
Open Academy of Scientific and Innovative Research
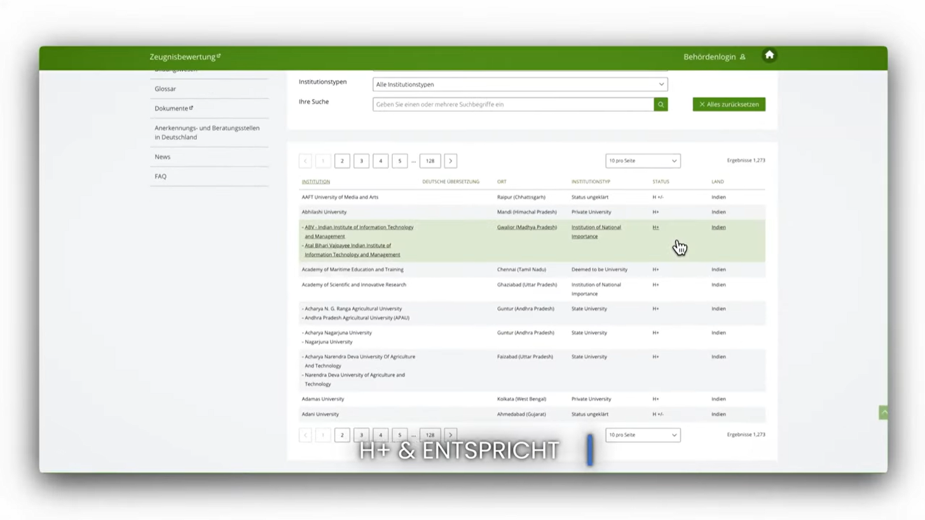(353, 285)
